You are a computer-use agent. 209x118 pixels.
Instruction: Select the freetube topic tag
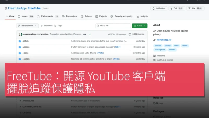point(172,50)
